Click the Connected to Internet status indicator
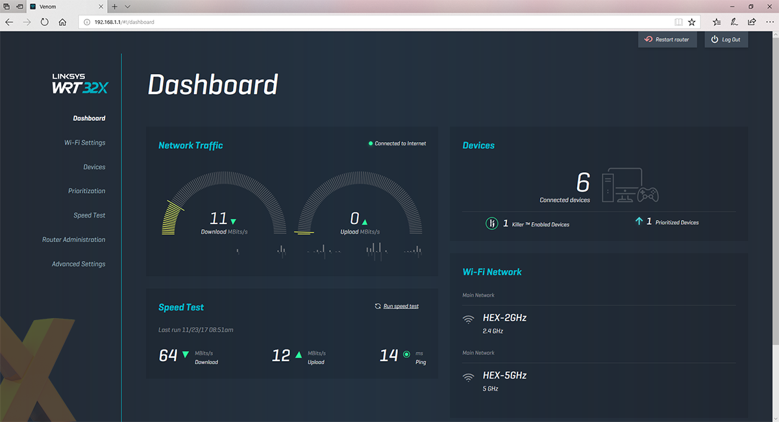Image resolution: width=779 pixels, height=422 pixels. pos(371,143)
